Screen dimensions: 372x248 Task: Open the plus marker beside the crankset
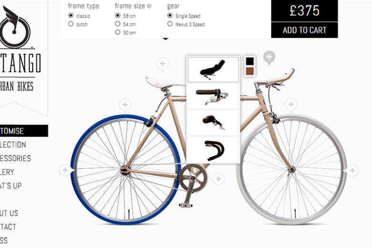[x=219, y=179]
